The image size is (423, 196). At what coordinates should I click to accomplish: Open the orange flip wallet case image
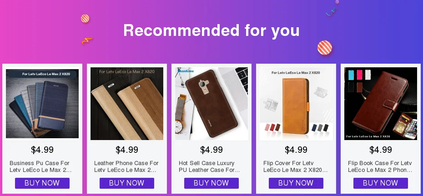(296, 104)
